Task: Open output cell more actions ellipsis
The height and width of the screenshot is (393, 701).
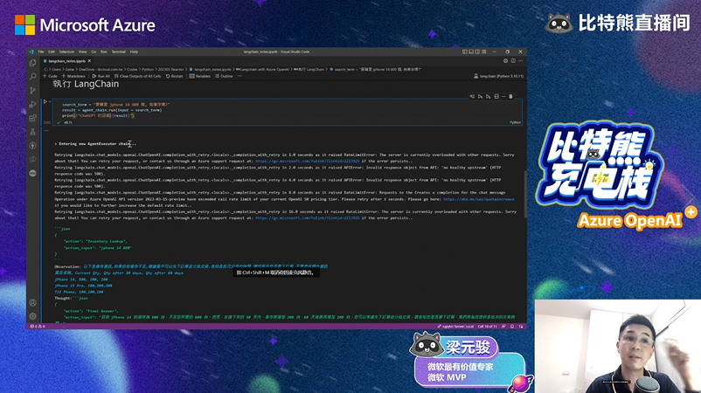Action: point(46,131)
